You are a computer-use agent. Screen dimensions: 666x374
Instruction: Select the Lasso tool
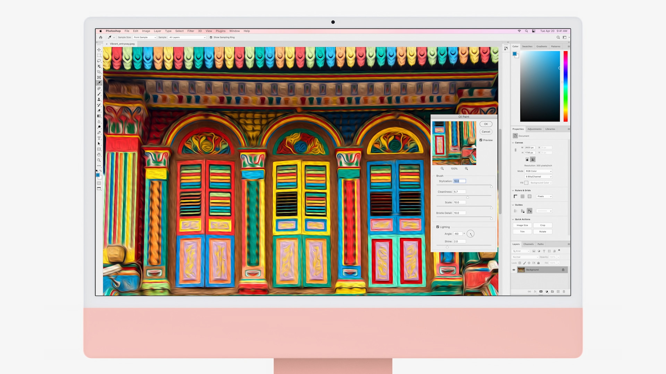click(x=99, y=61)
